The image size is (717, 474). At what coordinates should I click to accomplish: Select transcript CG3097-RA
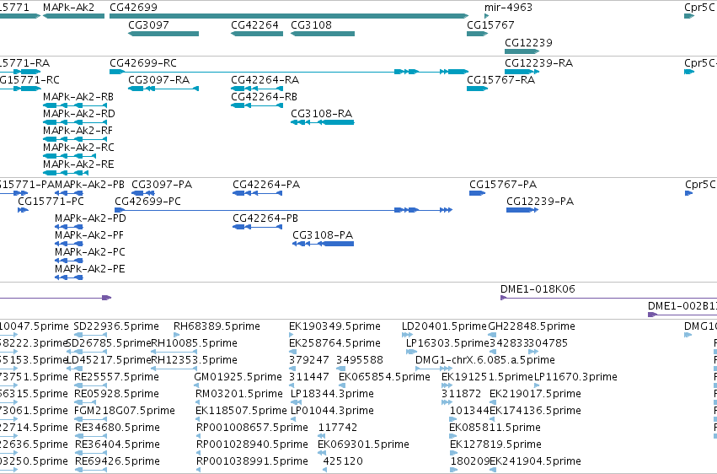(163, 89)
